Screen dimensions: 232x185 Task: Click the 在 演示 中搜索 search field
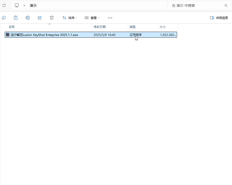[x=195, y=5]
